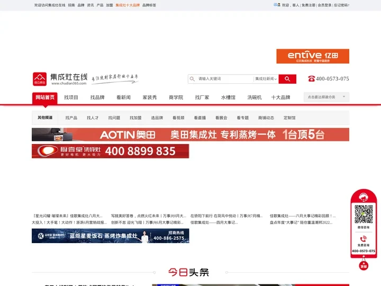Viewport: 381px width, 286px height.
Task: Open the 十大品牌 main nav item
Action: pos(280,97)
